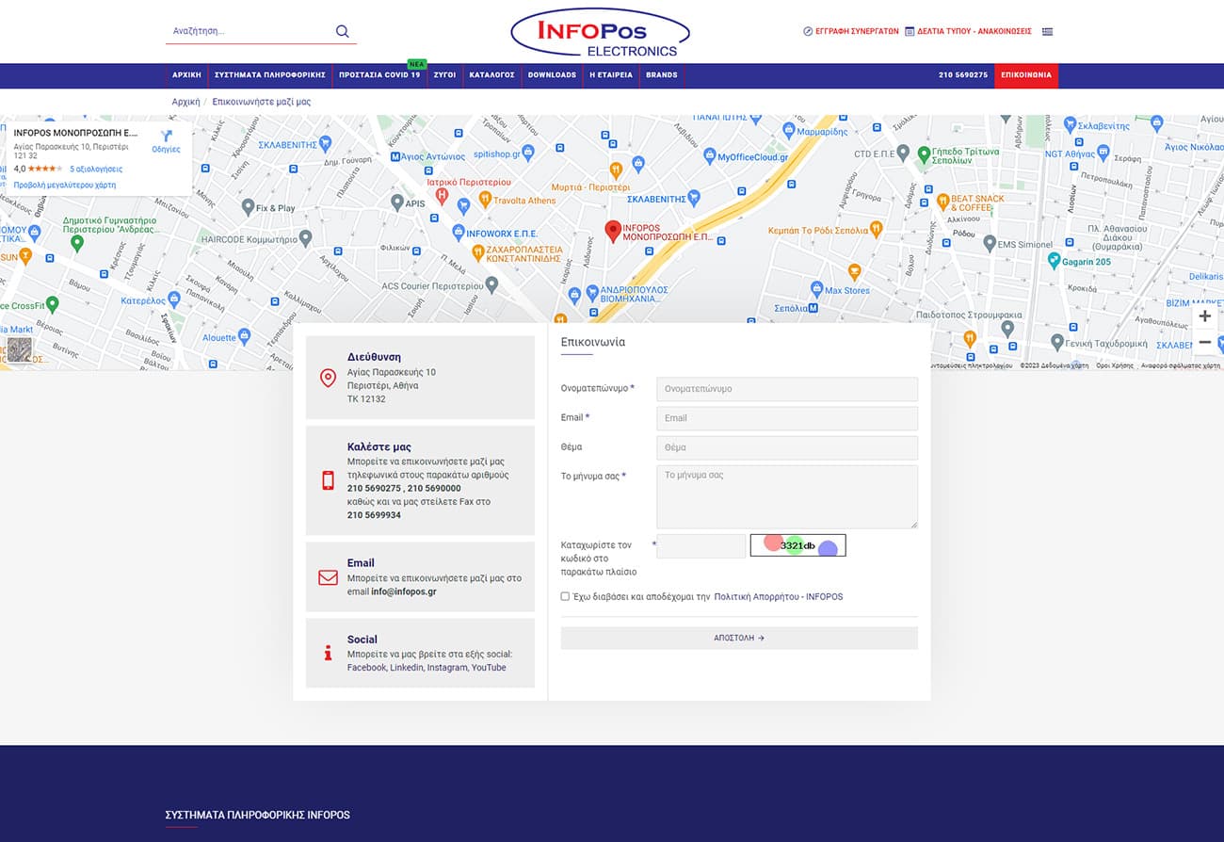Open the ΑΡΧΙΚΗ menu item
The width and height of the screenshot is (1224, 842).
[x=186, y=75]
